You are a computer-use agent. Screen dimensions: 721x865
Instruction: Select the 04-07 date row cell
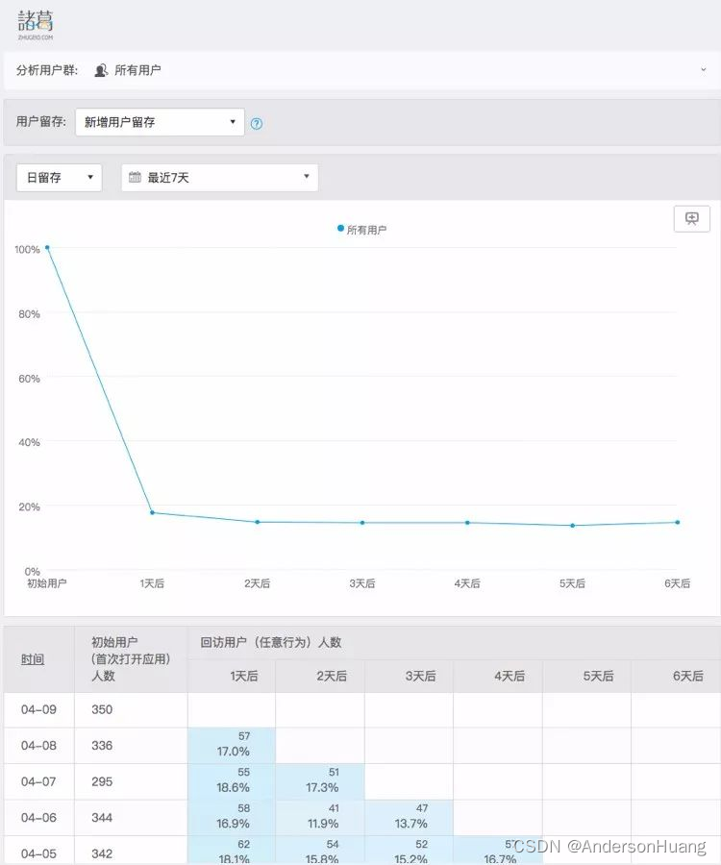tap(38, 781)
